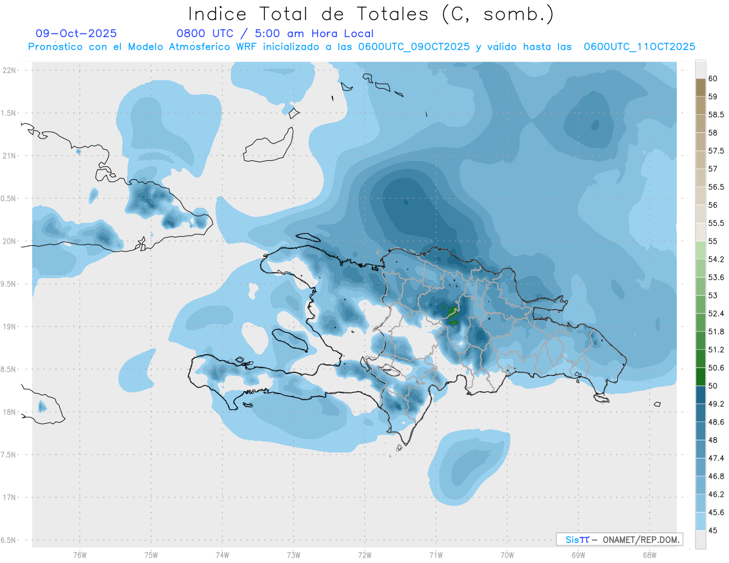Image resolution: width=729 pixels, height=563 pixels.
Task: Click the '72W' longitude label
Action: tap(364, 555)
